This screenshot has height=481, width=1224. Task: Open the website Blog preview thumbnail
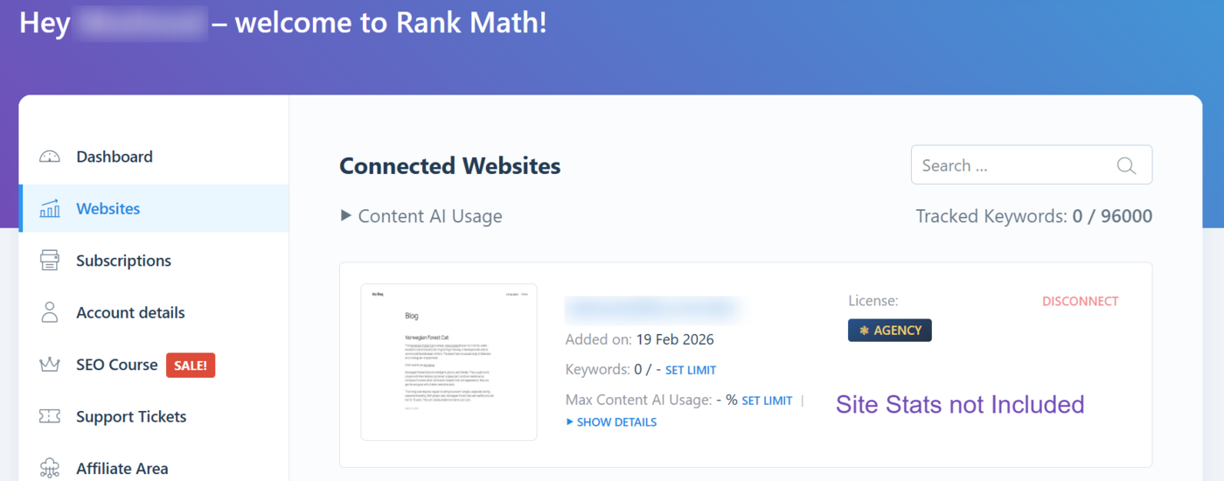coord(449,362)
